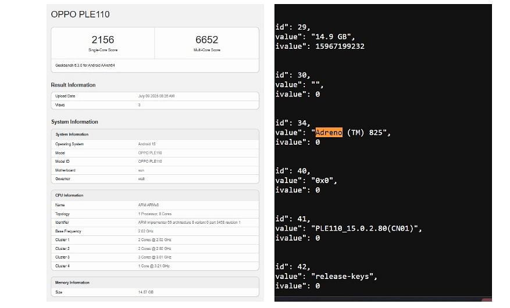
Task: Click the id 40 line in JSON panel
Action: pos(293,171)
